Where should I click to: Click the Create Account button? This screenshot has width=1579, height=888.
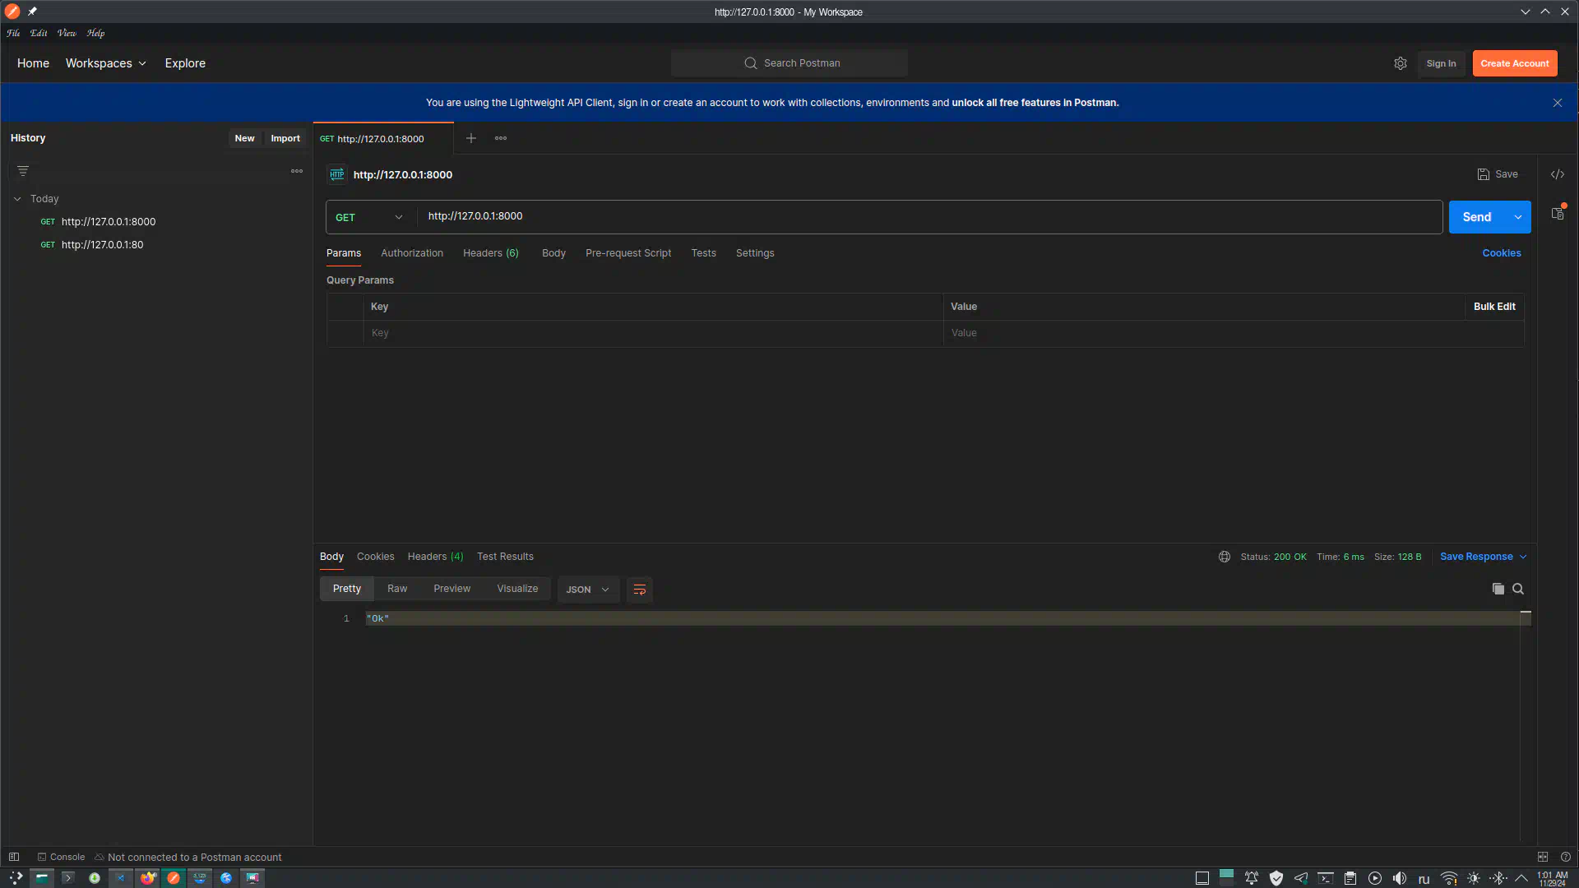point(1515,63)
